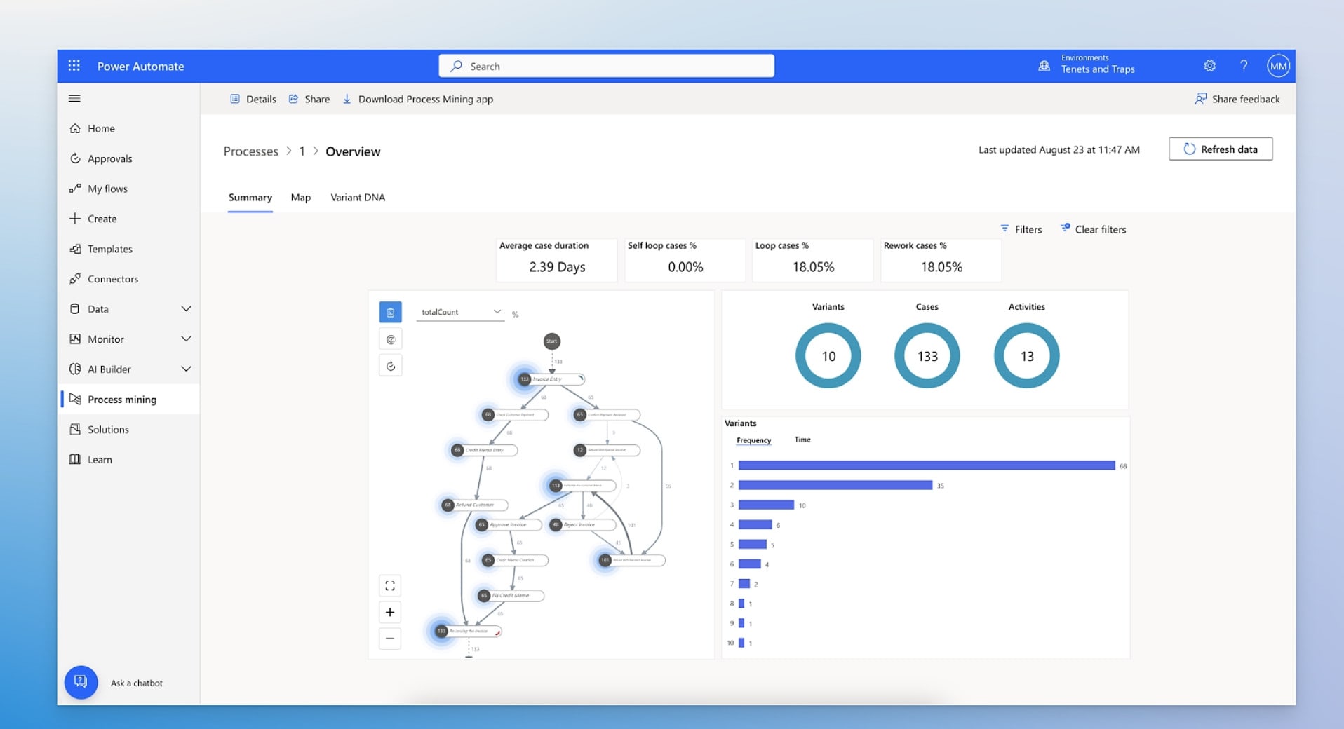The width and height of the screenshot is (1344, 729).
Task: Select the AI Builder sidebar icon
Action: click(x=76, y=369)
